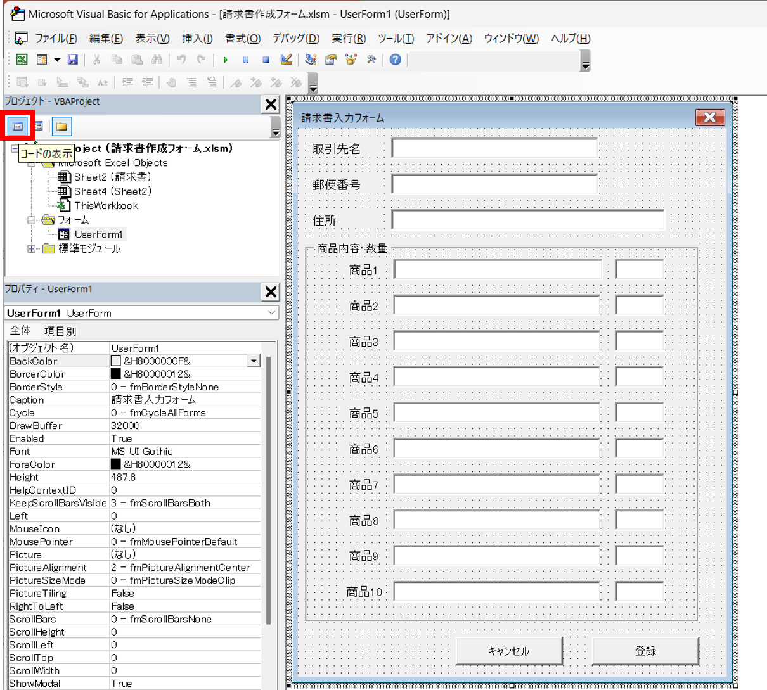The height and width of the screenshot is (690, 767).
Task: Open the UserForm1 object selector combo box
Action: pyautogui.click(x=271, y=313)
